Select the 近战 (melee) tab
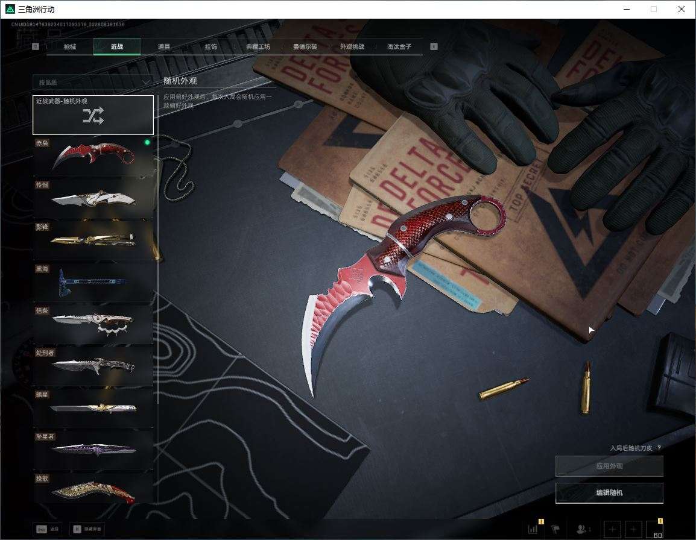Viewport: 696px width, 540px height. 117,46
